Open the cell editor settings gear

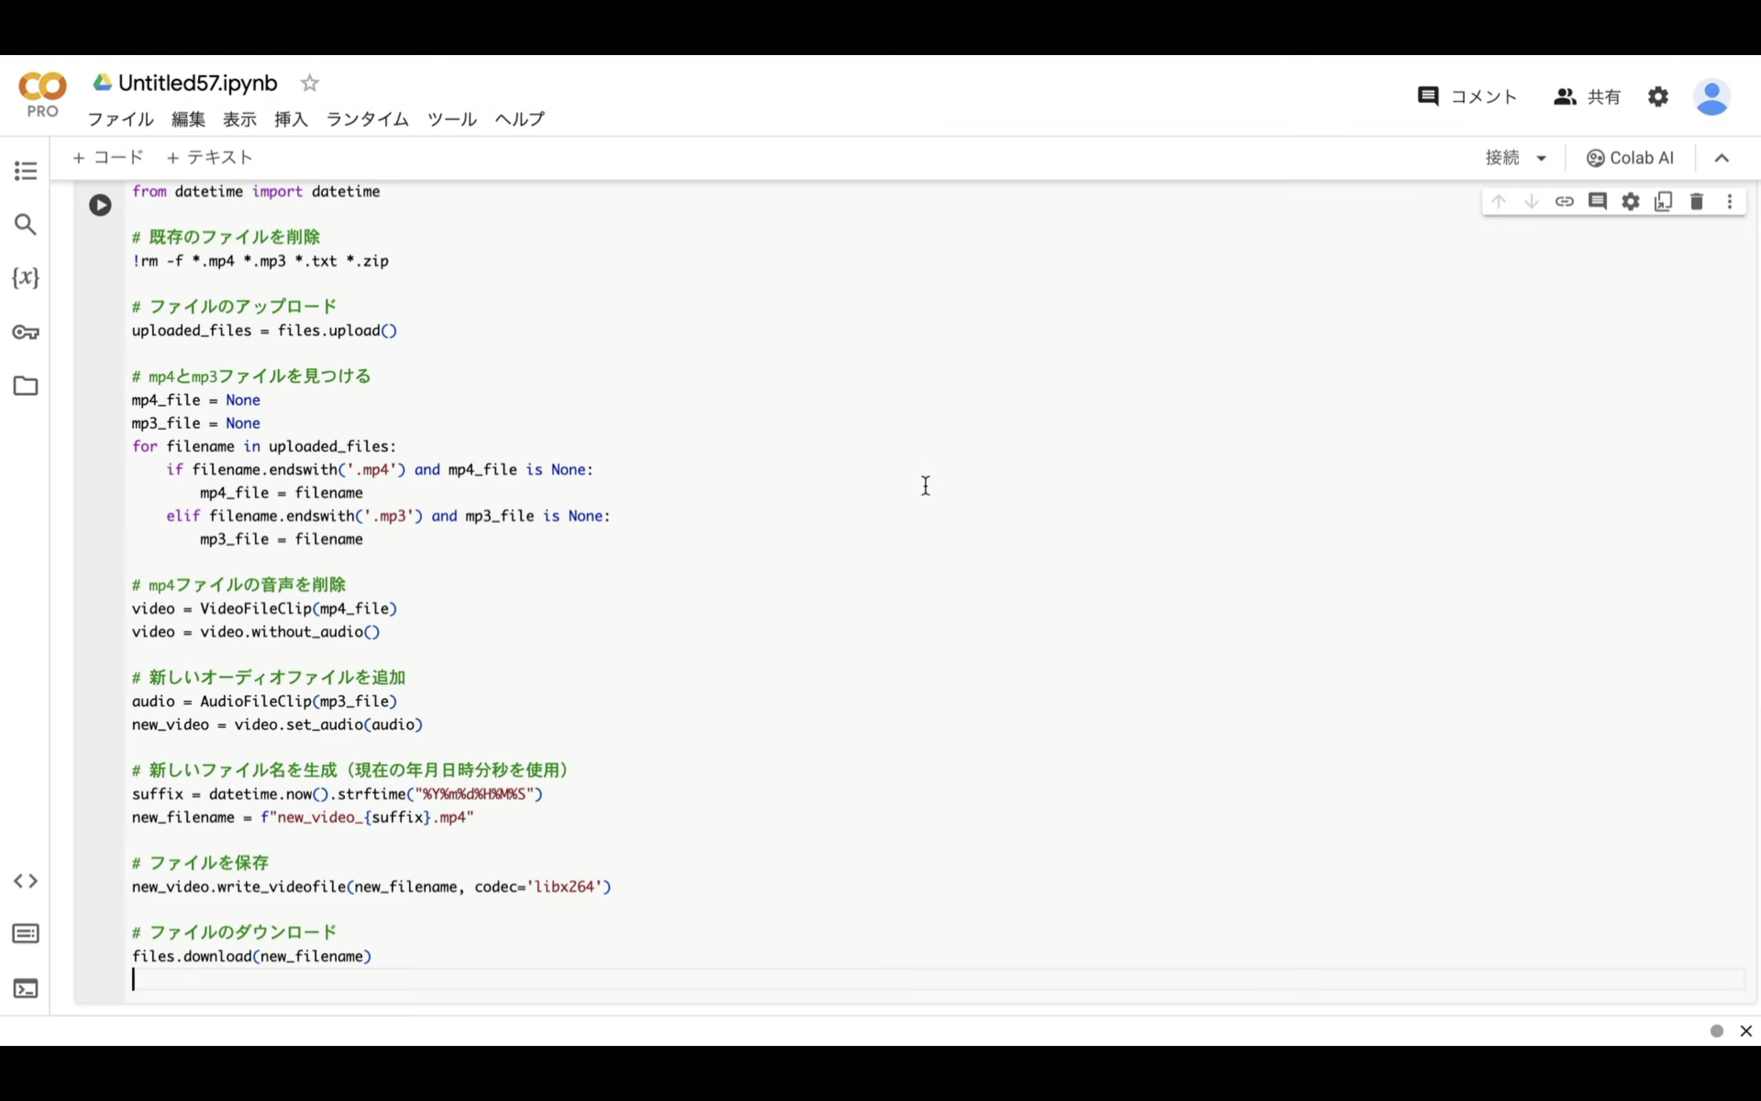tap(1631, 202)
